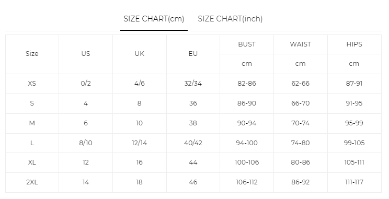Click the UK column header

tap(140, 54)
